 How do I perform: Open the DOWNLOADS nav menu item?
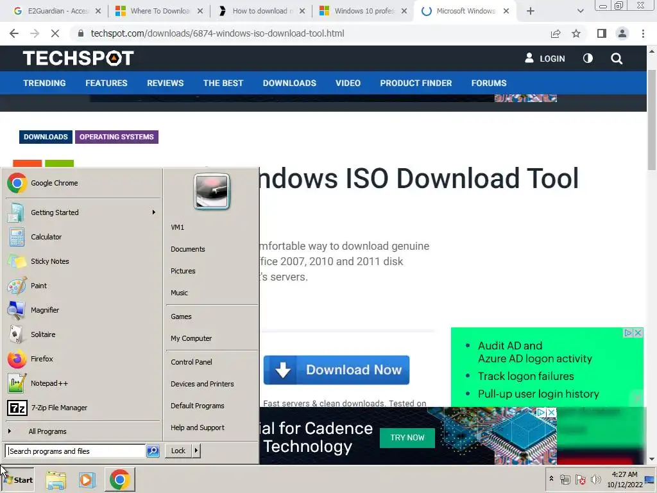coord(289,83)
